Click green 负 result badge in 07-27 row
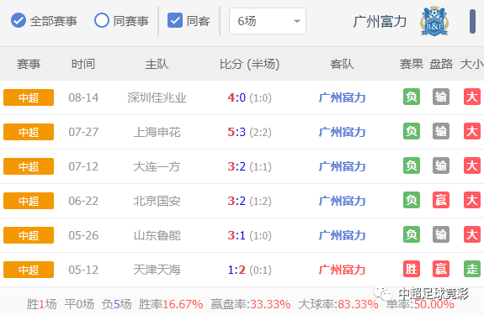Image resolution: width=484 pixels, height=315 pixels. click(412, 132)
